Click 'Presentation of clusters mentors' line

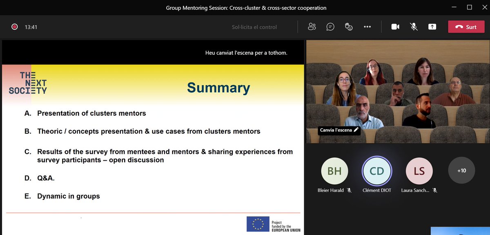(x=91, y=113)
